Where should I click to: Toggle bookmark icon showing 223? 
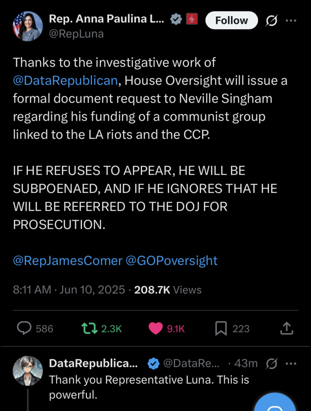(x=221, y=329)
